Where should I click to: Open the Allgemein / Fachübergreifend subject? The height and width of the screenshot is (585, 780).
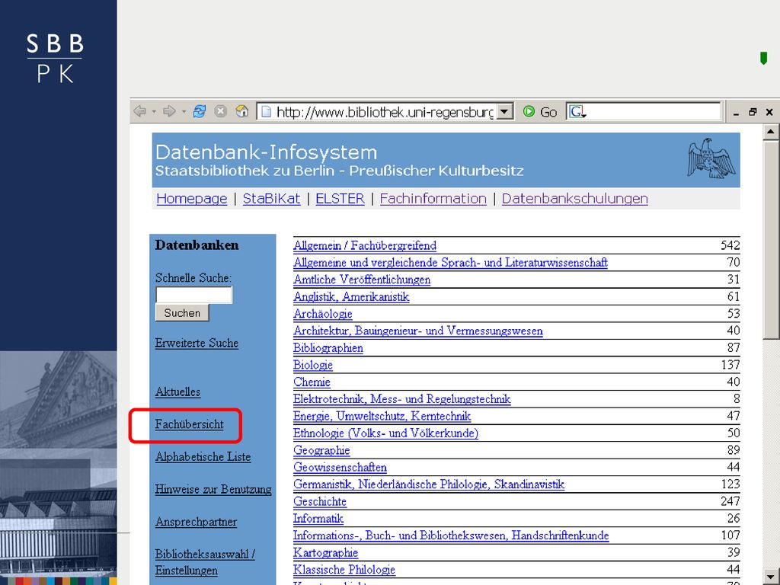pyautogui.click(x=365, y=246)
